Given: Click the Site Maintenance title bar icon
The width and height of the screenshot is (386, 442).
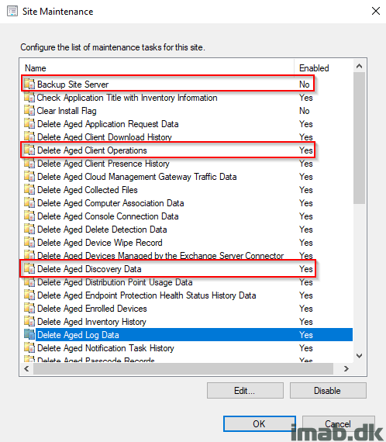Looking at the screenshot, I should click(12, 12).
